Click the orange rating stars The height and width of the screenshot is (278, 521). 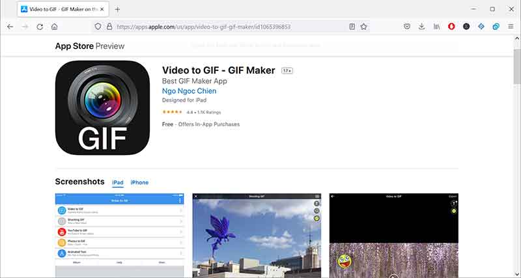pos(172,112)
